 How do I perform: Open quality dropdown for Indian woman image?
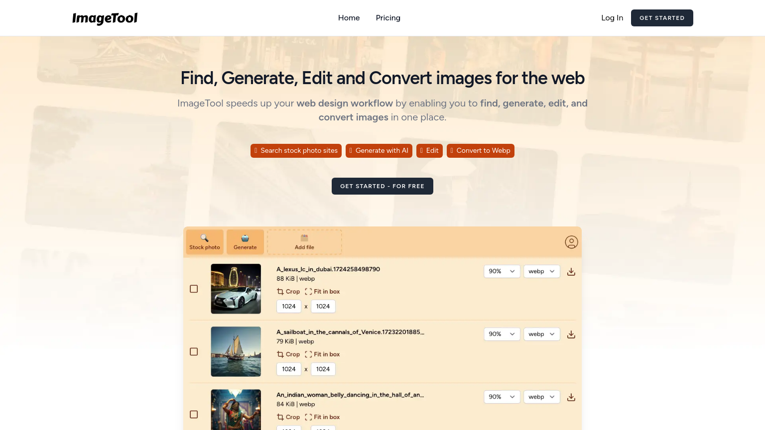pyautogui.click(x=502, y=397)
